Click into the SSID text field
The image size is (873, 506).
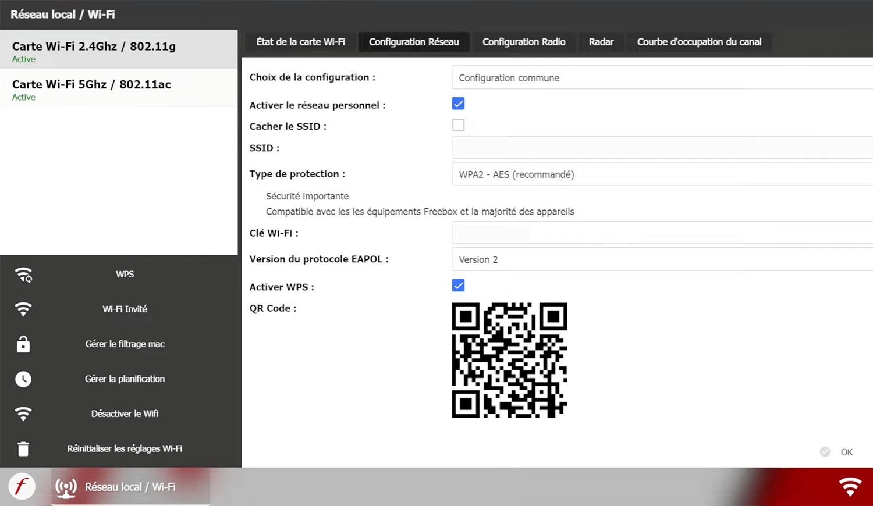[x=662, y=148]
